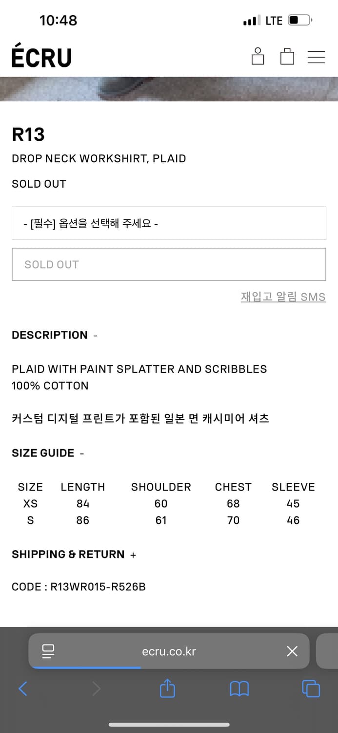Viewport: 338px width, 733px height.
Task: Click the ÉCRU logo
Action: coord(41,57)
